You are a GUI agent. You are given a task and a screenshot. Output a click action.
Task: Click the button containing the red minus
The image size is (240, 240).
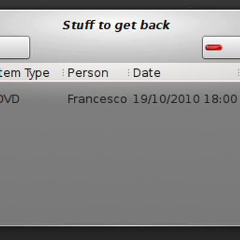221,47
